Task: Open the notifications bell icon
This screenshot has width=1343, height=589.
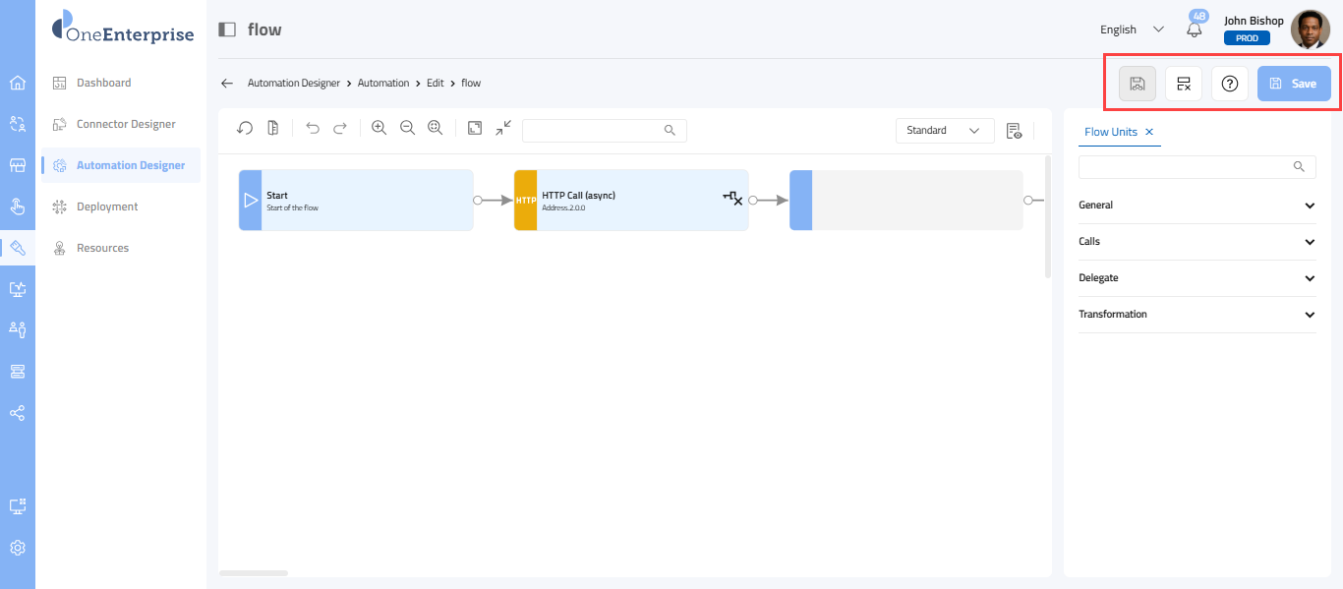Action: (1195, 29)
